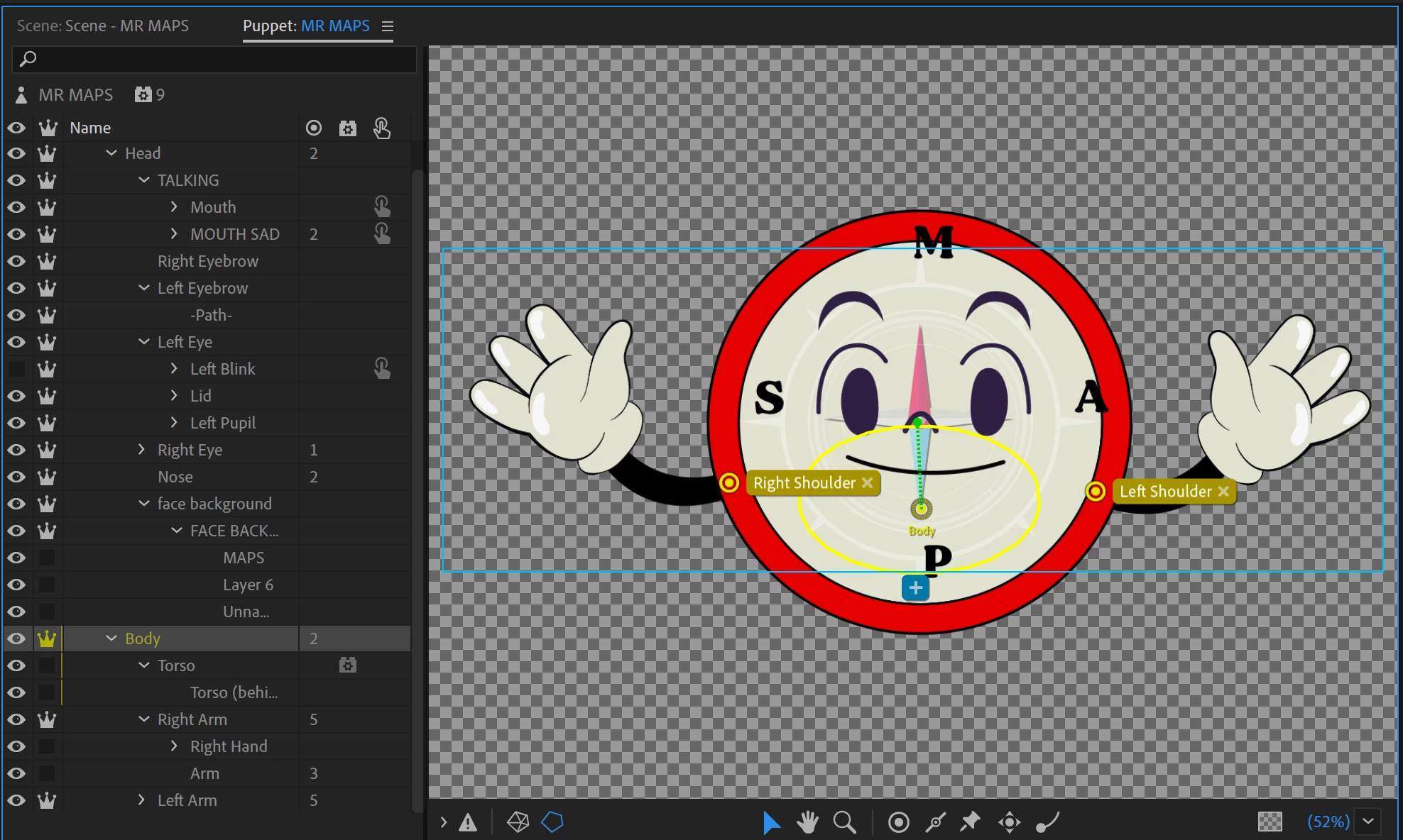Select the Handle tool circle icon
The height and width of the screenshot is (840, 1403).
pyautogui.click(x=898, y=822)
